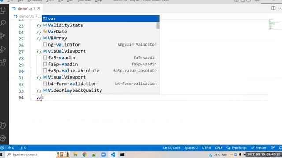Close the demo1.ts tab
The height and width of the screenshot is (158, 282).
[x=39, y=8]
